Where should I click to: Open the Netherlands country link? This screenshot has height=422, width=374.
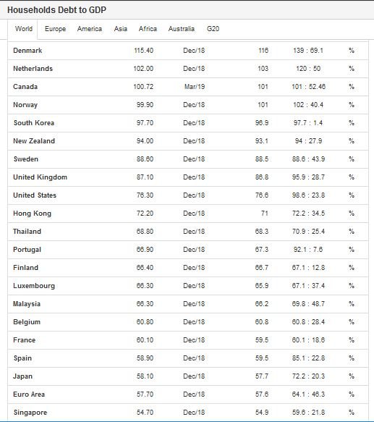pyautogui.click(x=33, y=69)
